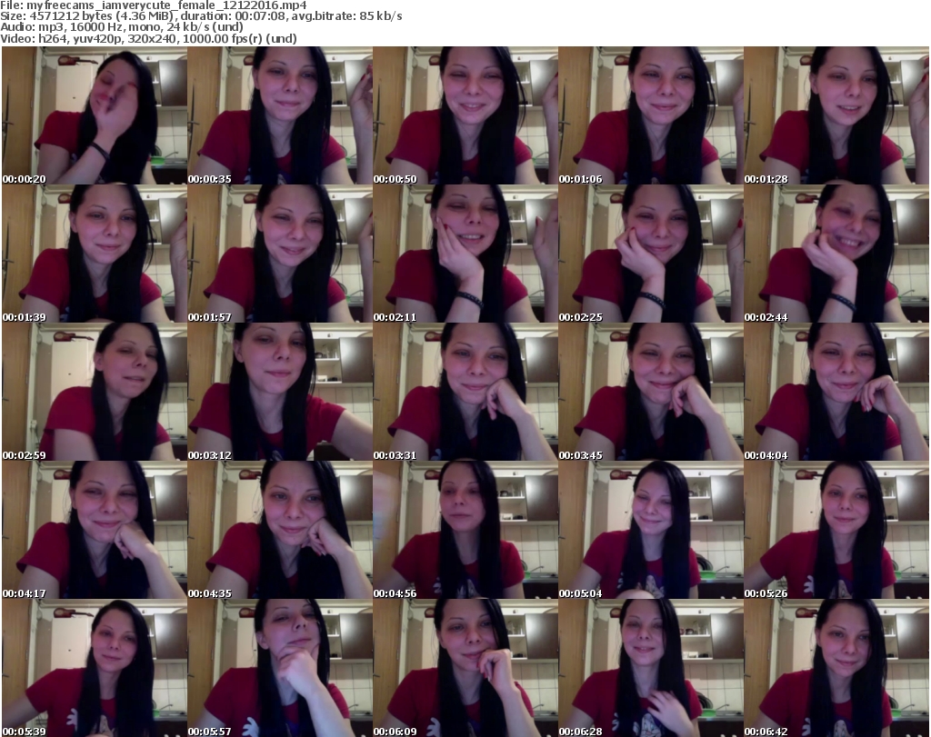931x737 pixels.
Task: Click the Size and duration info line
Action: point(201,16)
